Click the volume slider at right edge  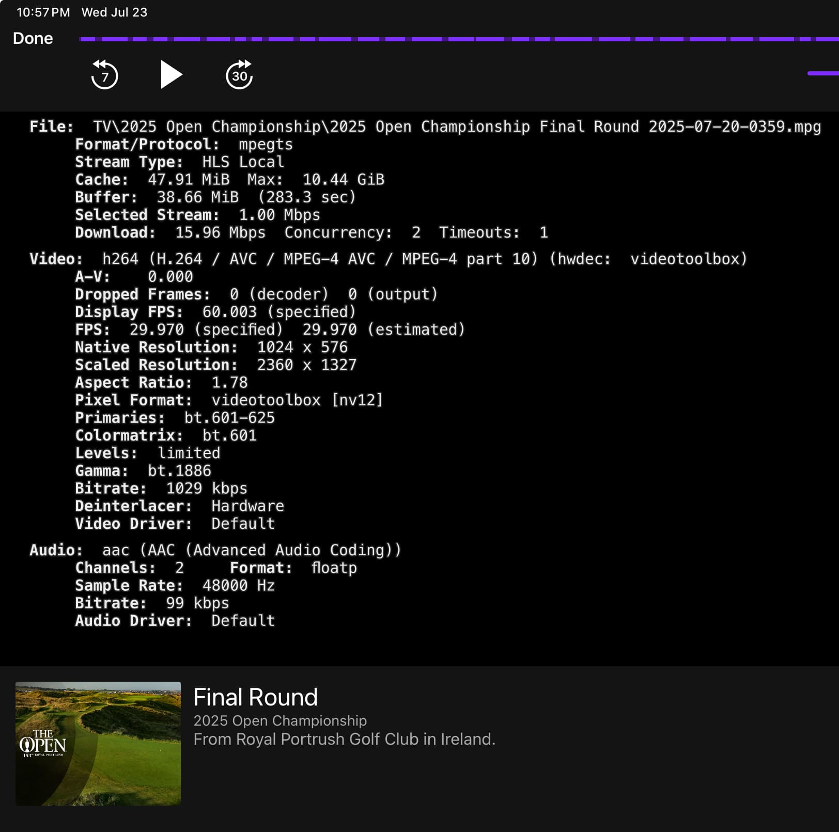click(824, 74)
